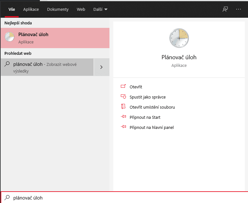
Task: Select the Web filter tab
Action: [81, 10]
